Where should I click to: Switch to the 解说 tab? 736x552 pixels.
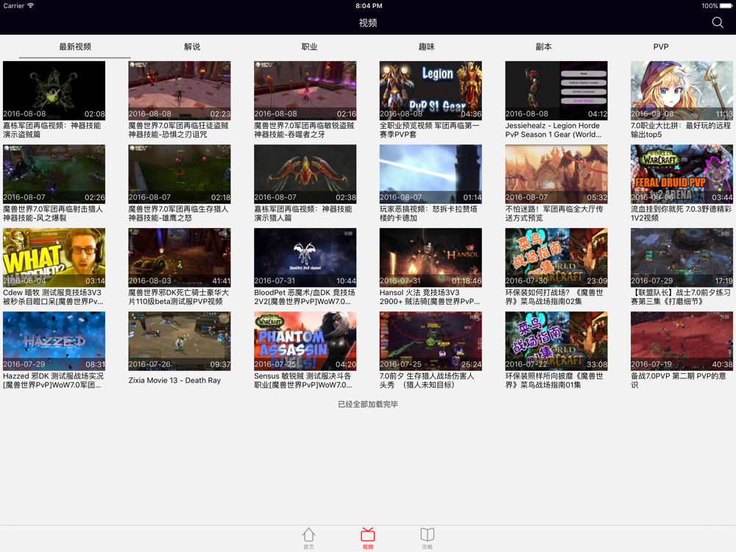coord(192,46)
